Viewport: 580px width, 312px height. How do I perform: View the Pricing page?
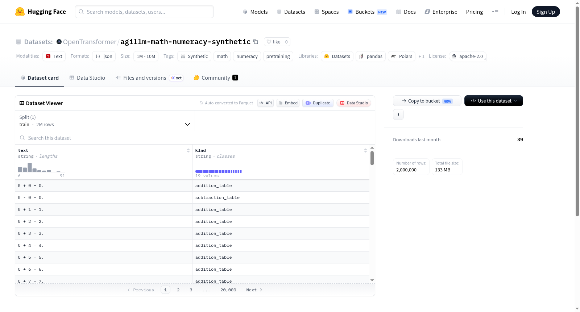click(475, 12)
